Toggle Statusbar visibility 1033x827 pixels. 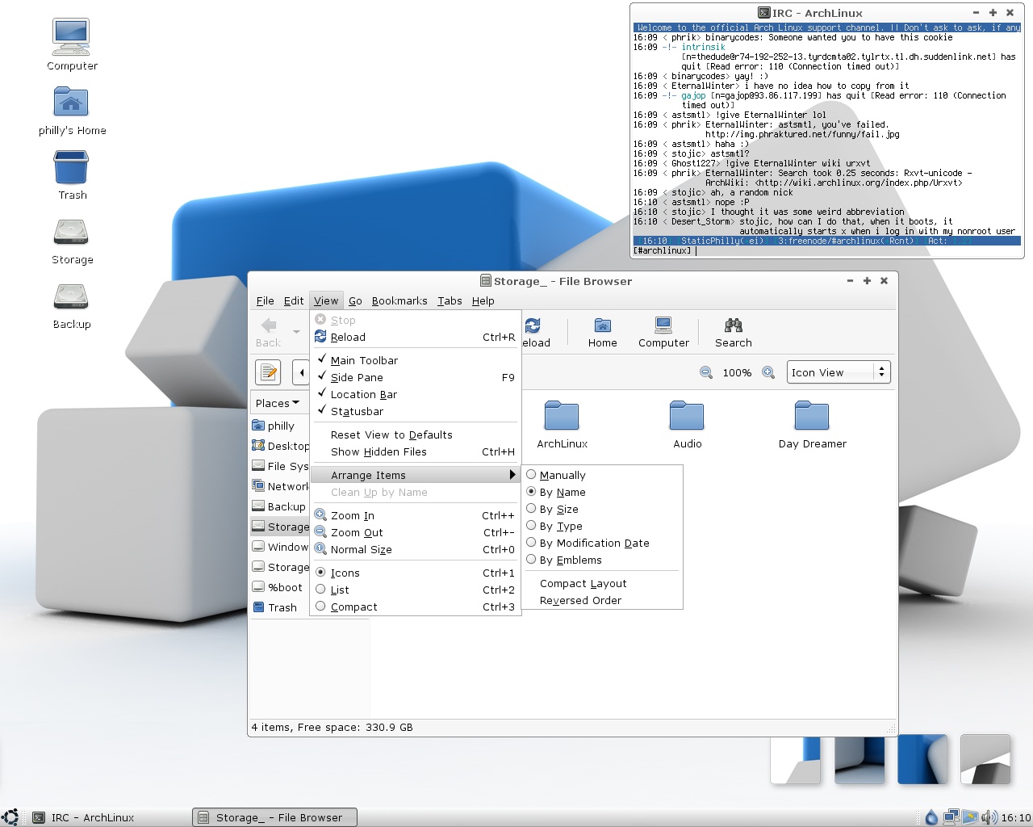point(416,411)
